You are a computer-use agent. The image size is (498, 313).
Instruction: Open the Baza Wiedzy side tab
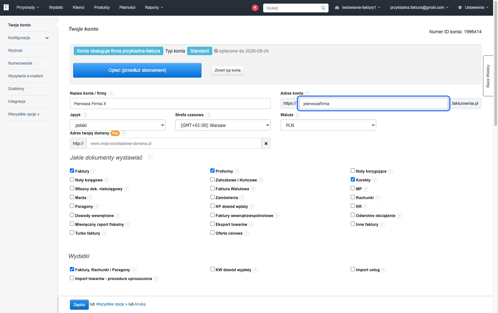(488, 76)
